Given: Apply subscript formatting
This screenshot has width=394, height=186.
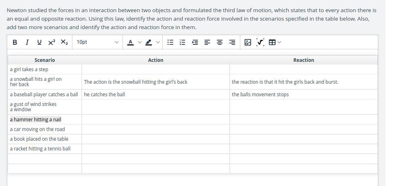Looking at the screenshot, I should (x=64, y=42).
